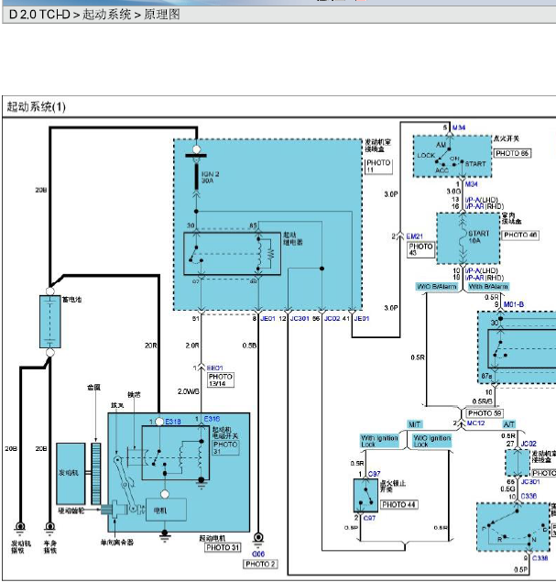Viewport: 556px width, 582px height.
Task: Click the EE01 connector label
Action: (x=214, y=368)
